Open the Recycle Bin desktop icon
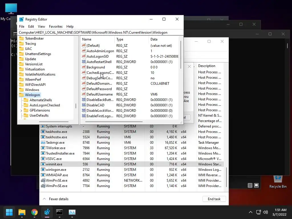 point(278,182)
